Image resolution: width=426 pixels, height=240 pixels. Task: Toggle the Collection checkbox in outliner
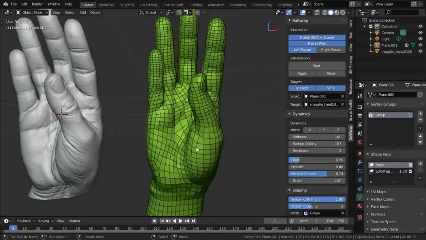(371, 26)
